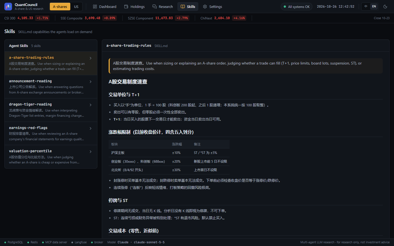Expand chevron for valuation-percentile
394x246 pixels.
(x=91, y=152)
